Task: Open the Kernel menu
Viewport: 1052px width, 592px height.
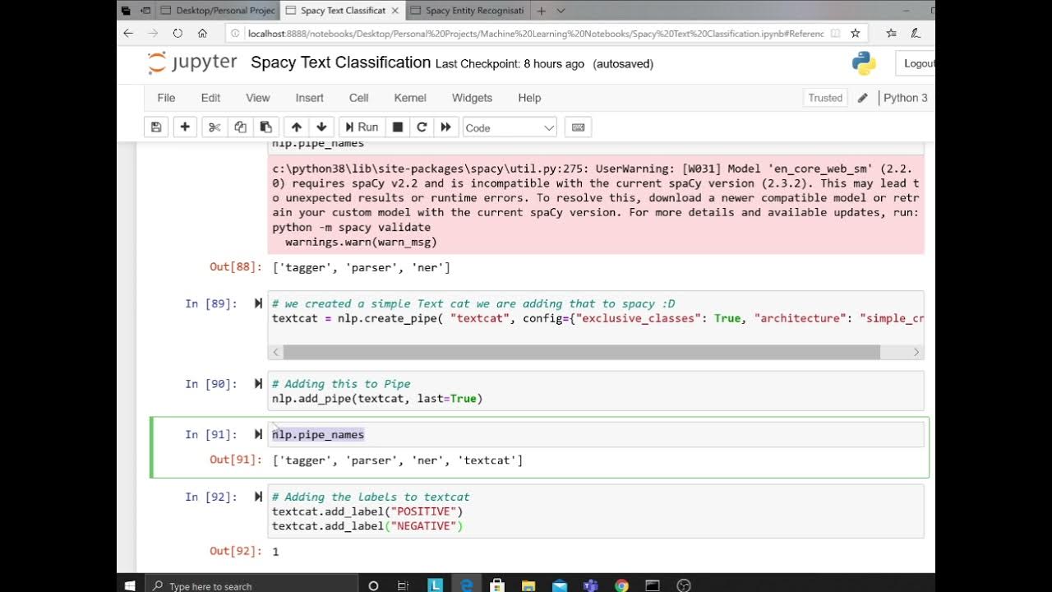Action: point(410,98)
